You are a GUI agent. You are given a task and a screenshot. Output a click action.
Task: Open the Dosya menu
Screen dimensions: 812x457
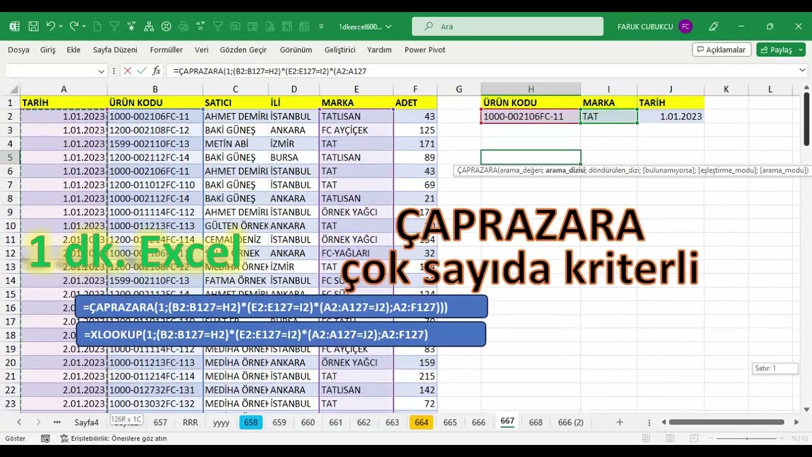[x=18, y=50]
